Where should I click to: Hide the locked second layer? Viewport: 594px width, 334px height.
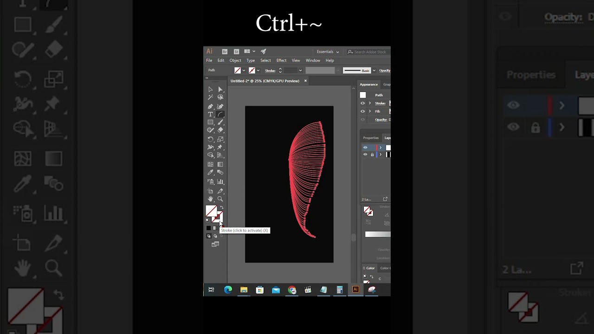click(x=365, y=154)
